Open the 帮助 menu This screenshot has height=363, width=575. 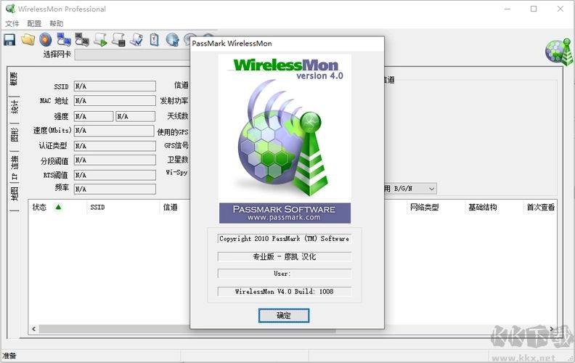[57, 23]
